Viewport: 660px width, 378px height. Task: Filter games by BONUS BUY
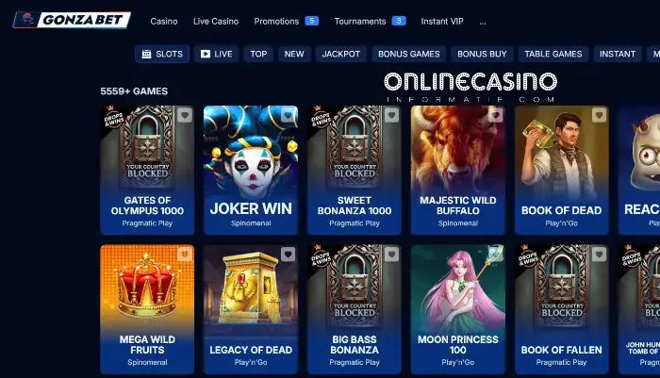[482, 54]
